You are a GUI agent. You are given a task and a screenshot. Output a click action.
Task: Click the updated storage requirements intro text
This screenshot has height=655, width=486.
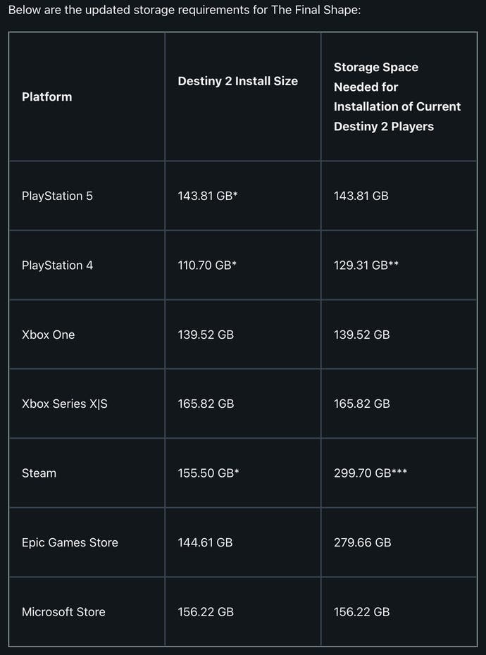point(185,12)
